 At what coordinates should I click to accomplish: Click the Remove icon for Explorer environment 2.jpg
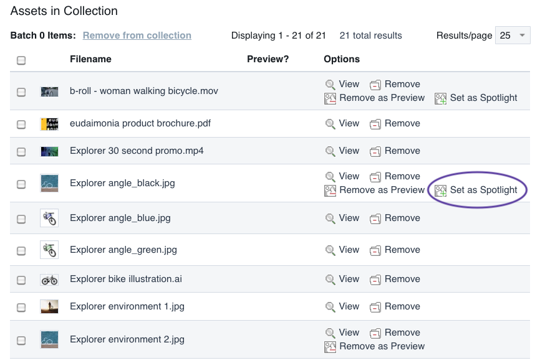pyautogui.click(x=375, y=333)
